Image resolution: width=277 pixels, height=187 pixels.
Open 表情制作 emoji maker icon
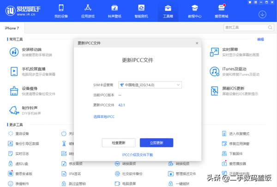11,184
